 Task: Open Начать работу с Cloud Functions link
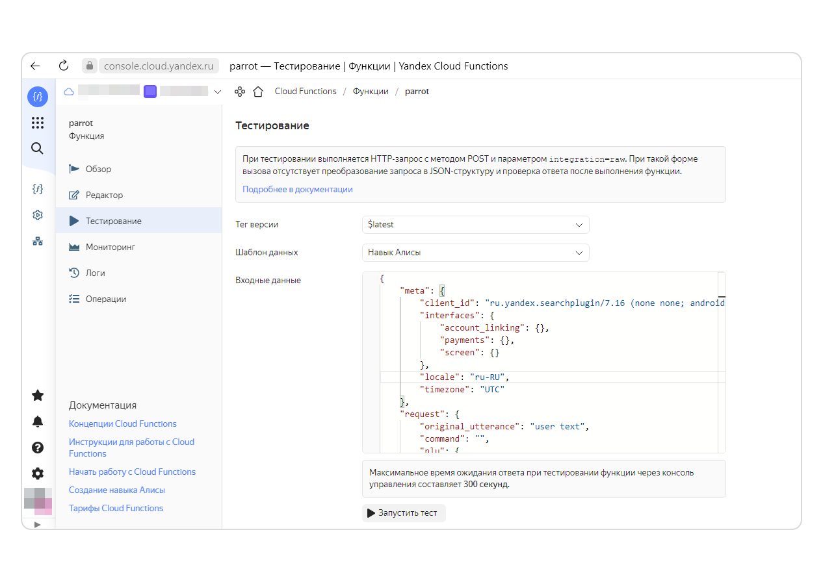pyautogui.click(x=132, y=472)
